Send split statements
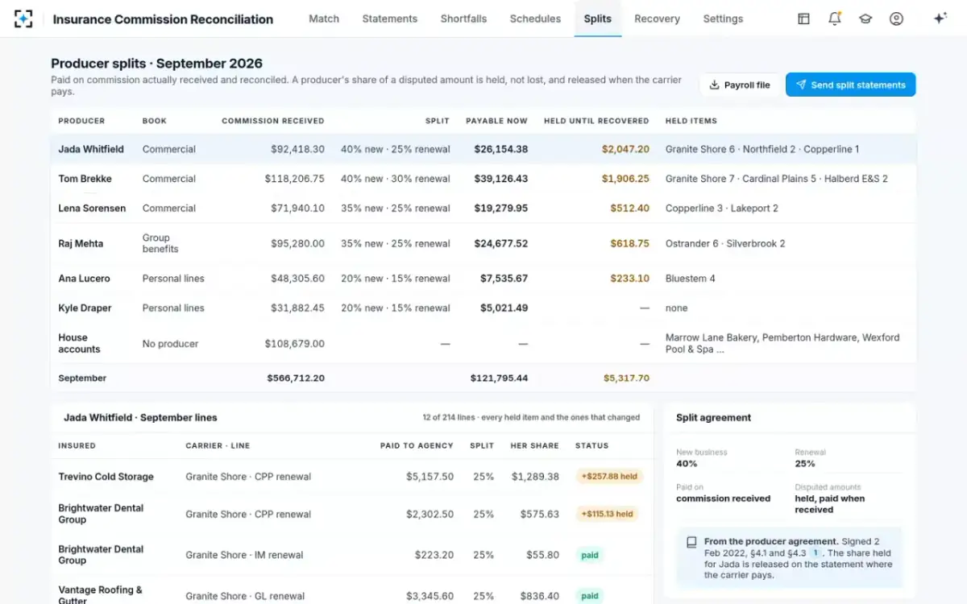Screen dimensions: 967x604 [x=850, y=85]
